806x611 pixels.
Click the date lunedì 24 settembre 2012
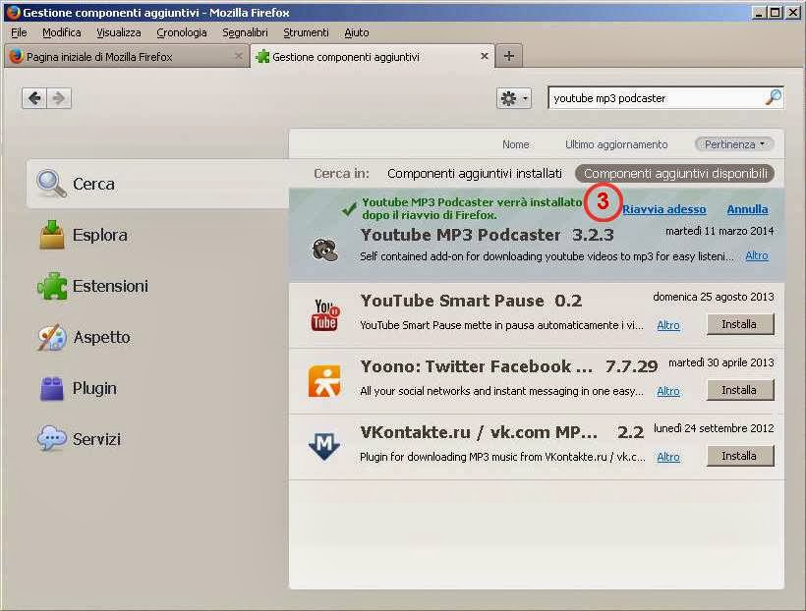click(x=714, y=428)
